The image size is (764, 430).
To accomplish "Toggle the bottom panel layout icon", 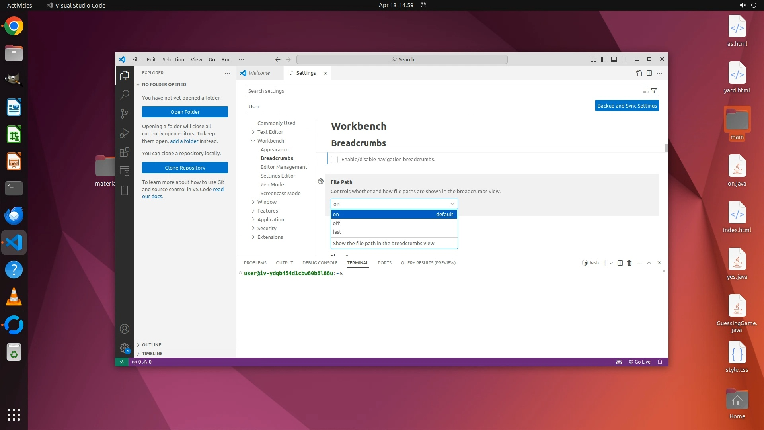I will [614, 59].
